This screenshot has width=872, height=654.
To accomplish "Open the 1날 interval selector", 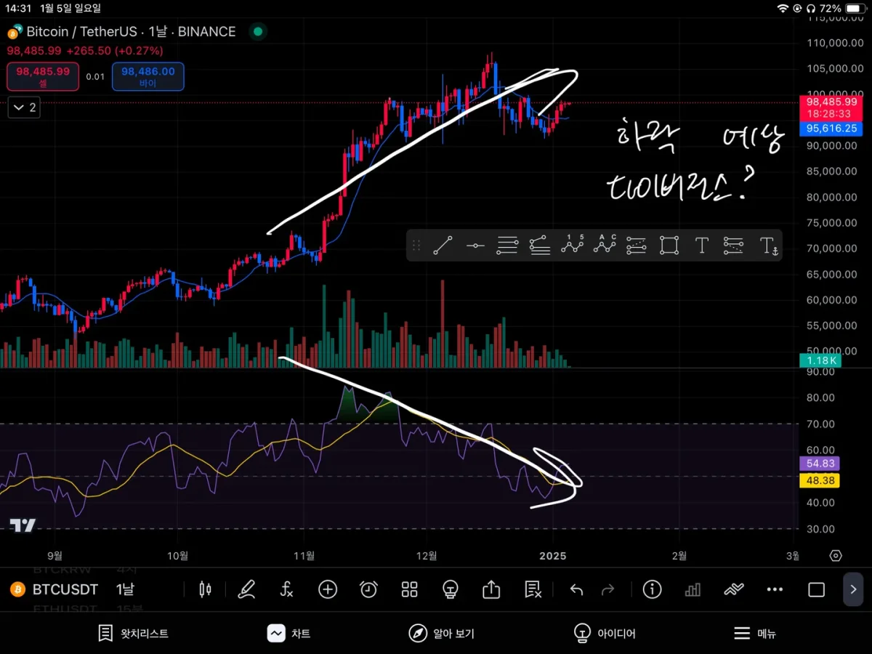I will pyautogui.click(x=124, y=589).
